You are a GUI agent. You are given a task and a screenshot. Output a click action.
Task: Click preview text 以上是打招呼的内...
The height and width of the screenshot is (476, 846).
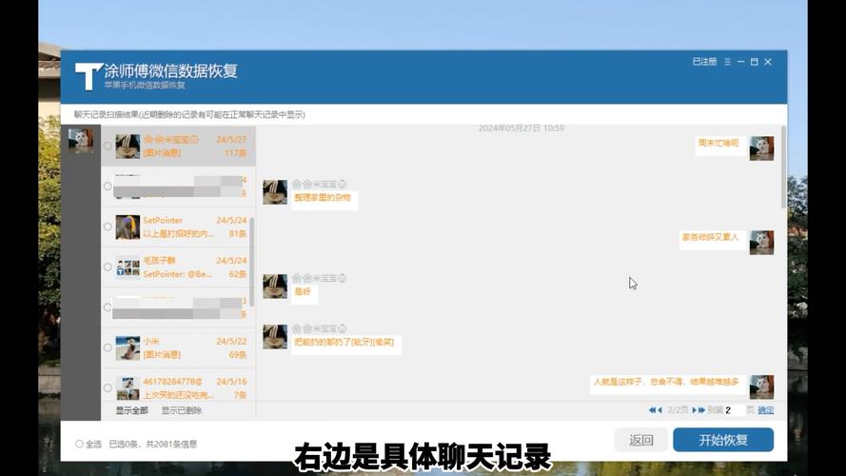pos(178,233)
